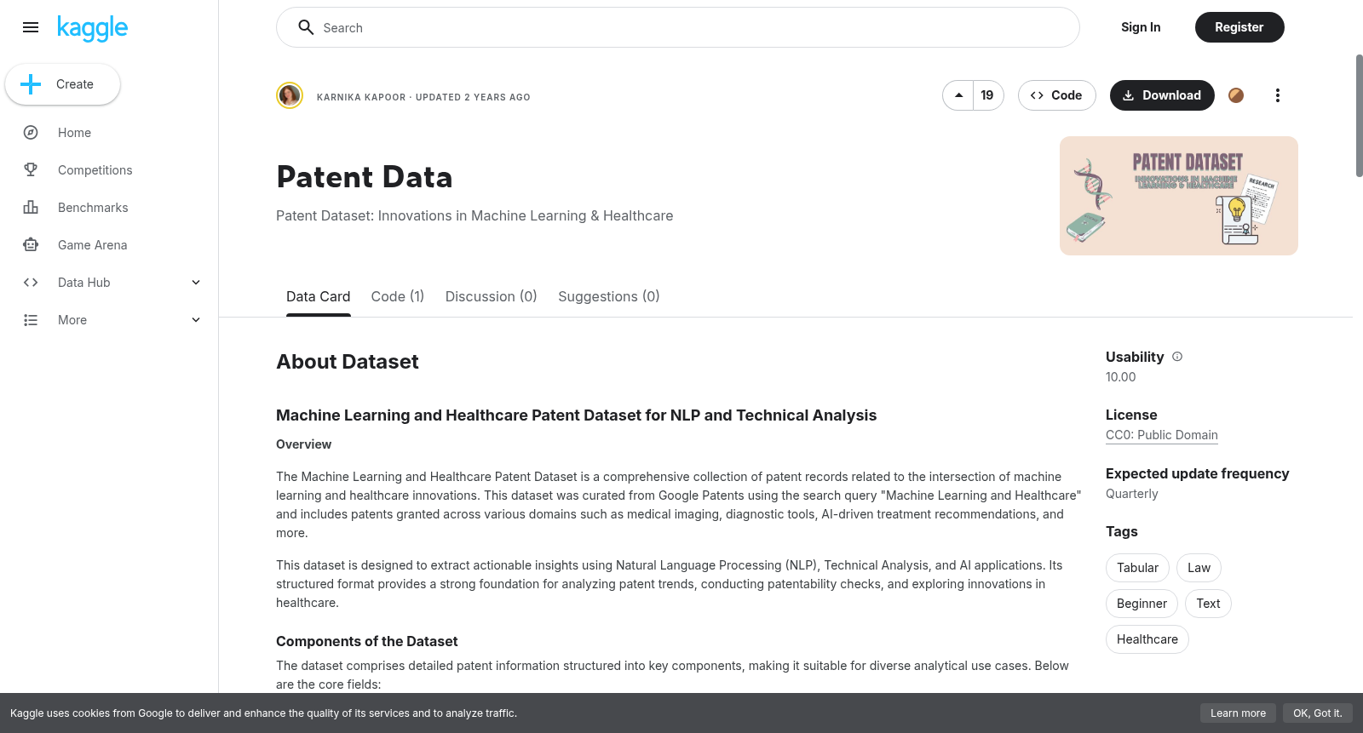Viewport: 1363px width, 733px height.
Task: Switch to the Code (1) tab
Action: 398,296
